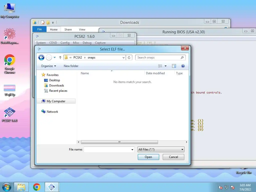Sort by Date modified column
The image size is (256, 192).
pos(155,73)
